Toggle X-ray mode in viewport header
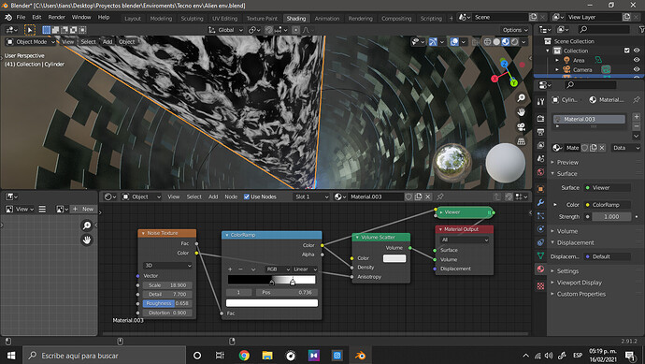645x364 pixels. [476, 41]
